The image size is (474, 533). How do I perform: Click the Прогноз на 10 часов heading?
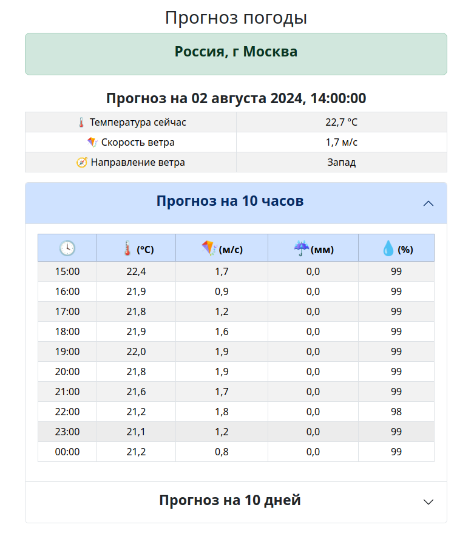point(230,201)
